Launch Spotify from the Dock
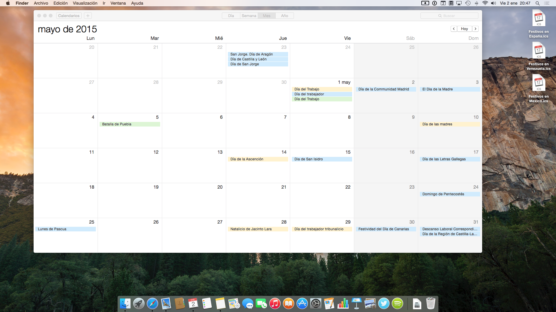The height and width of the screenshot is (312, 556). [397, 304]
